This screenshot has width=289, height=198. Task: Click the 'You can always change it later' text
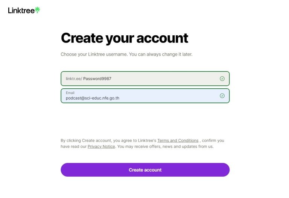(161, 54)
